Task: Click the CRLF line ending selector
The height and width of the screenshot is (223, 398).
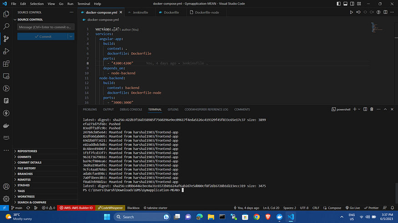Action: [x=316, y=208]
